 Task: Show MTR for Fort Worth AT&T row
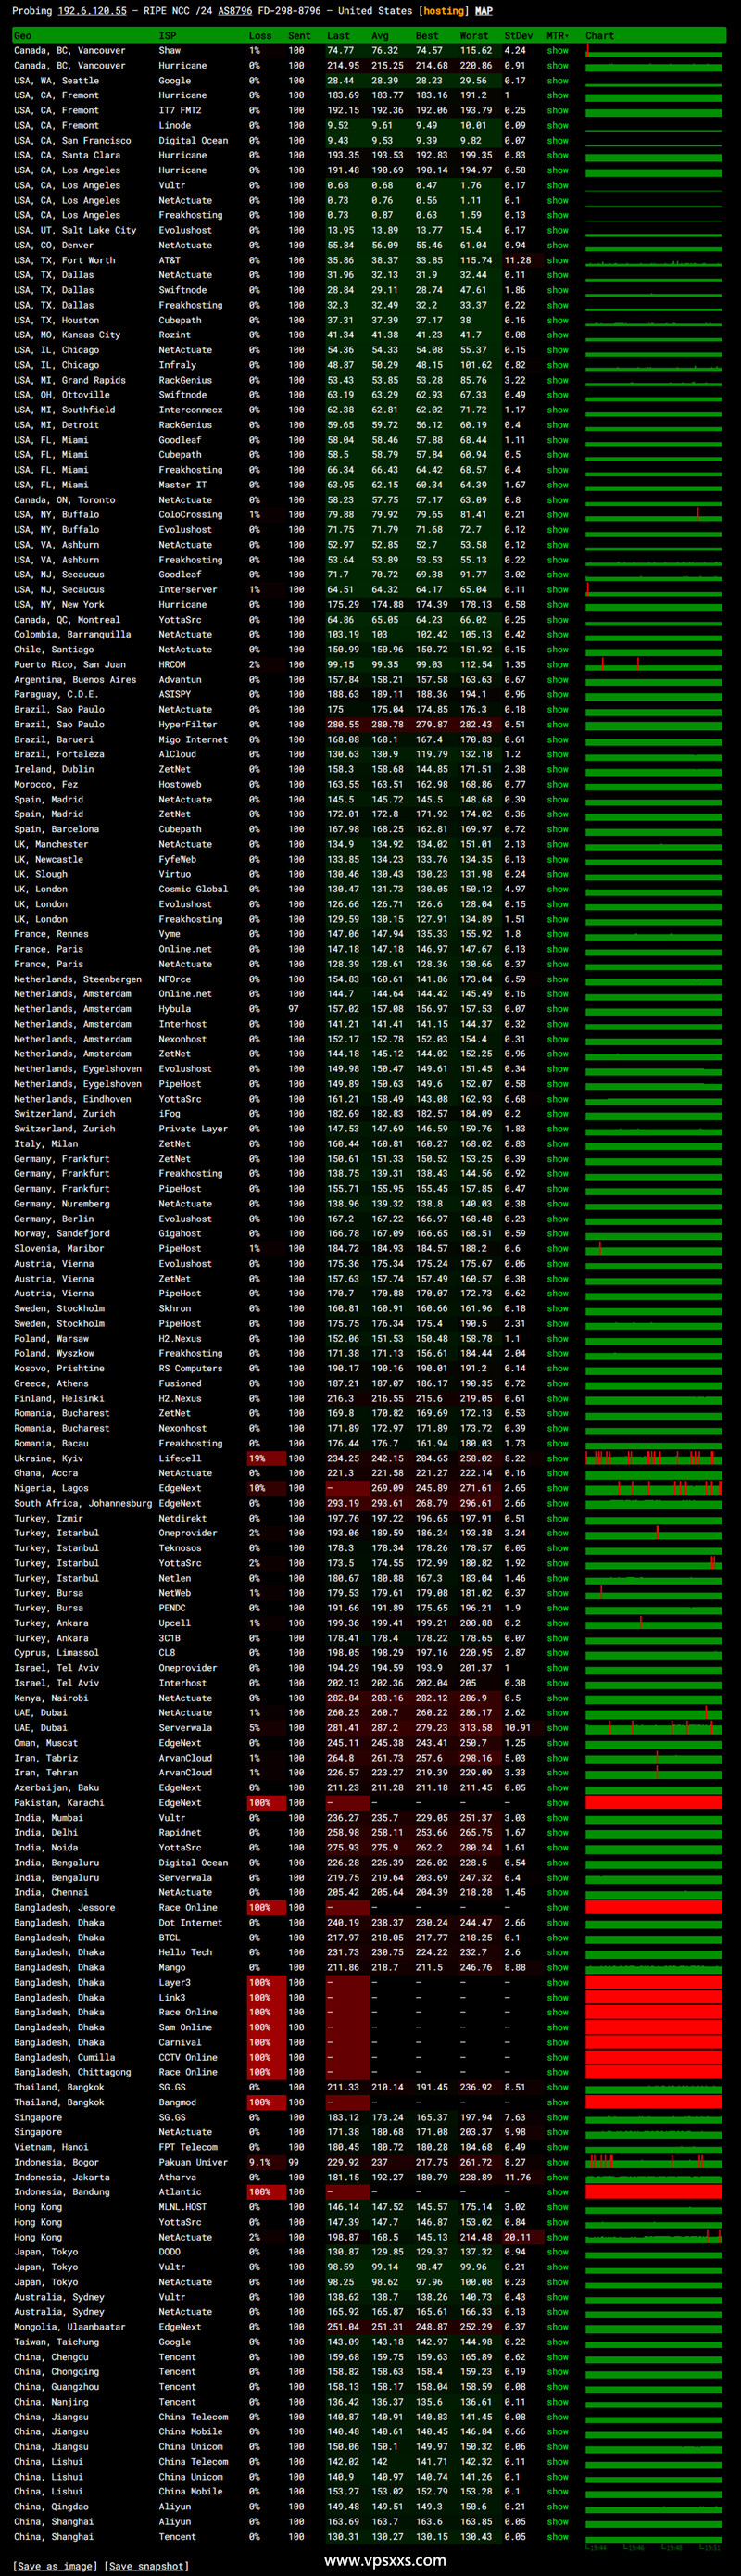click(557, 260)
